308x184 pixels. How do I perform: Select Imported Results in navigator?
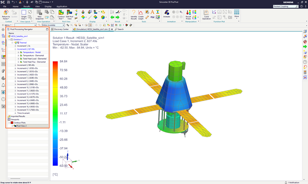coord(18,116)
